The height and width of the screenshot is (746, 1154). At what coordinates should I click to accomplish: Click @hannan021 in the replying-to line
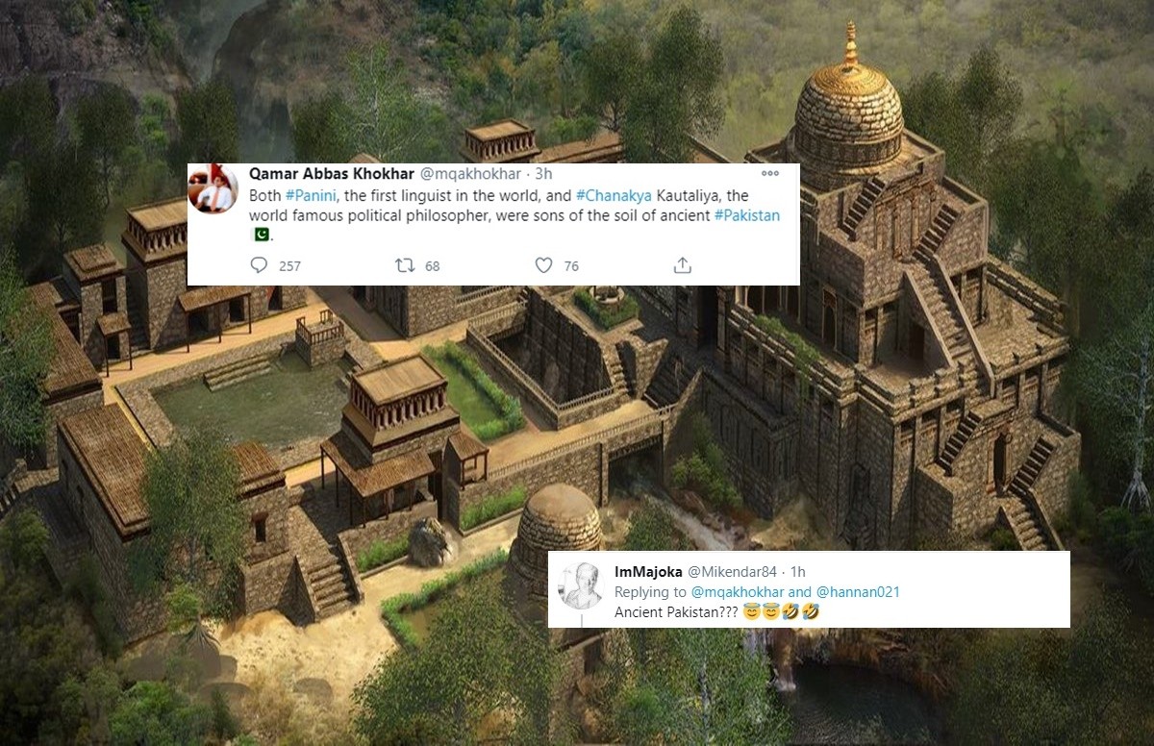click(858, 592)
